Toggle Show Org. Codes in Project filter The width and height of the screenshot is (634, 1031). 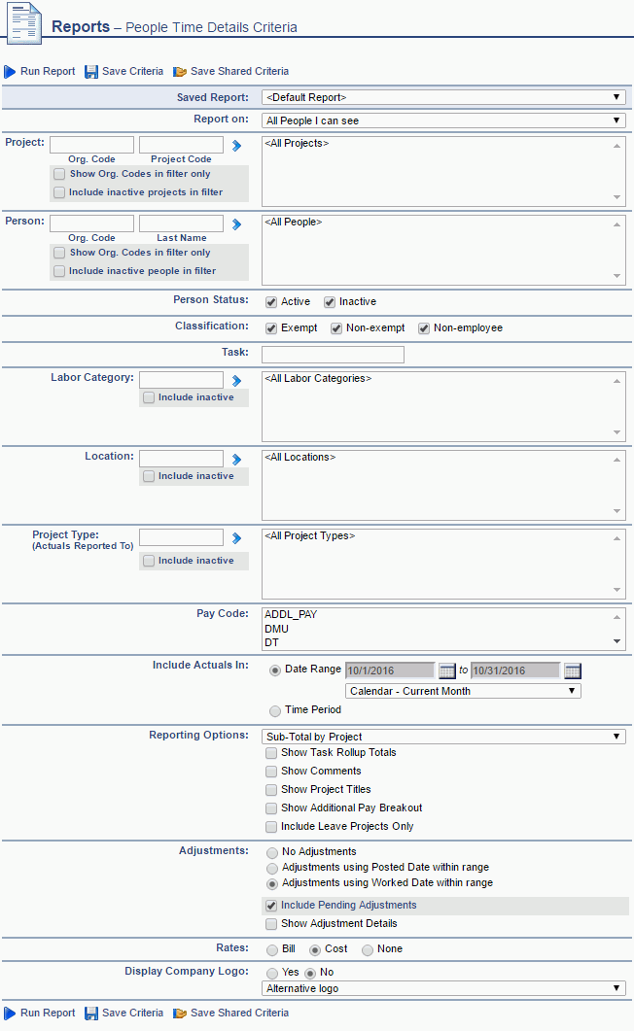[x=59, y=174]
